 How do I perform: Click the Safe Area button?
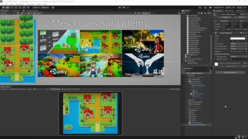[76, 89]
